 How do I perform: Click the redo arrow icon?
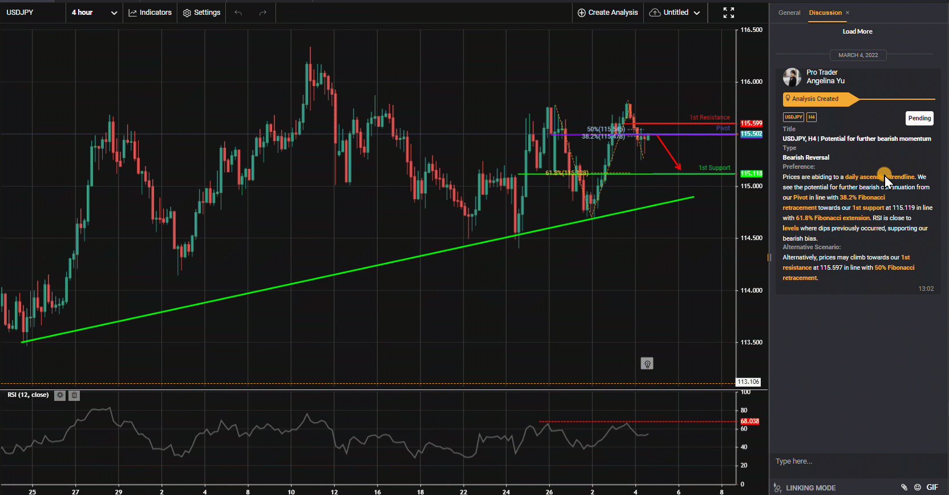click(263, 13)
